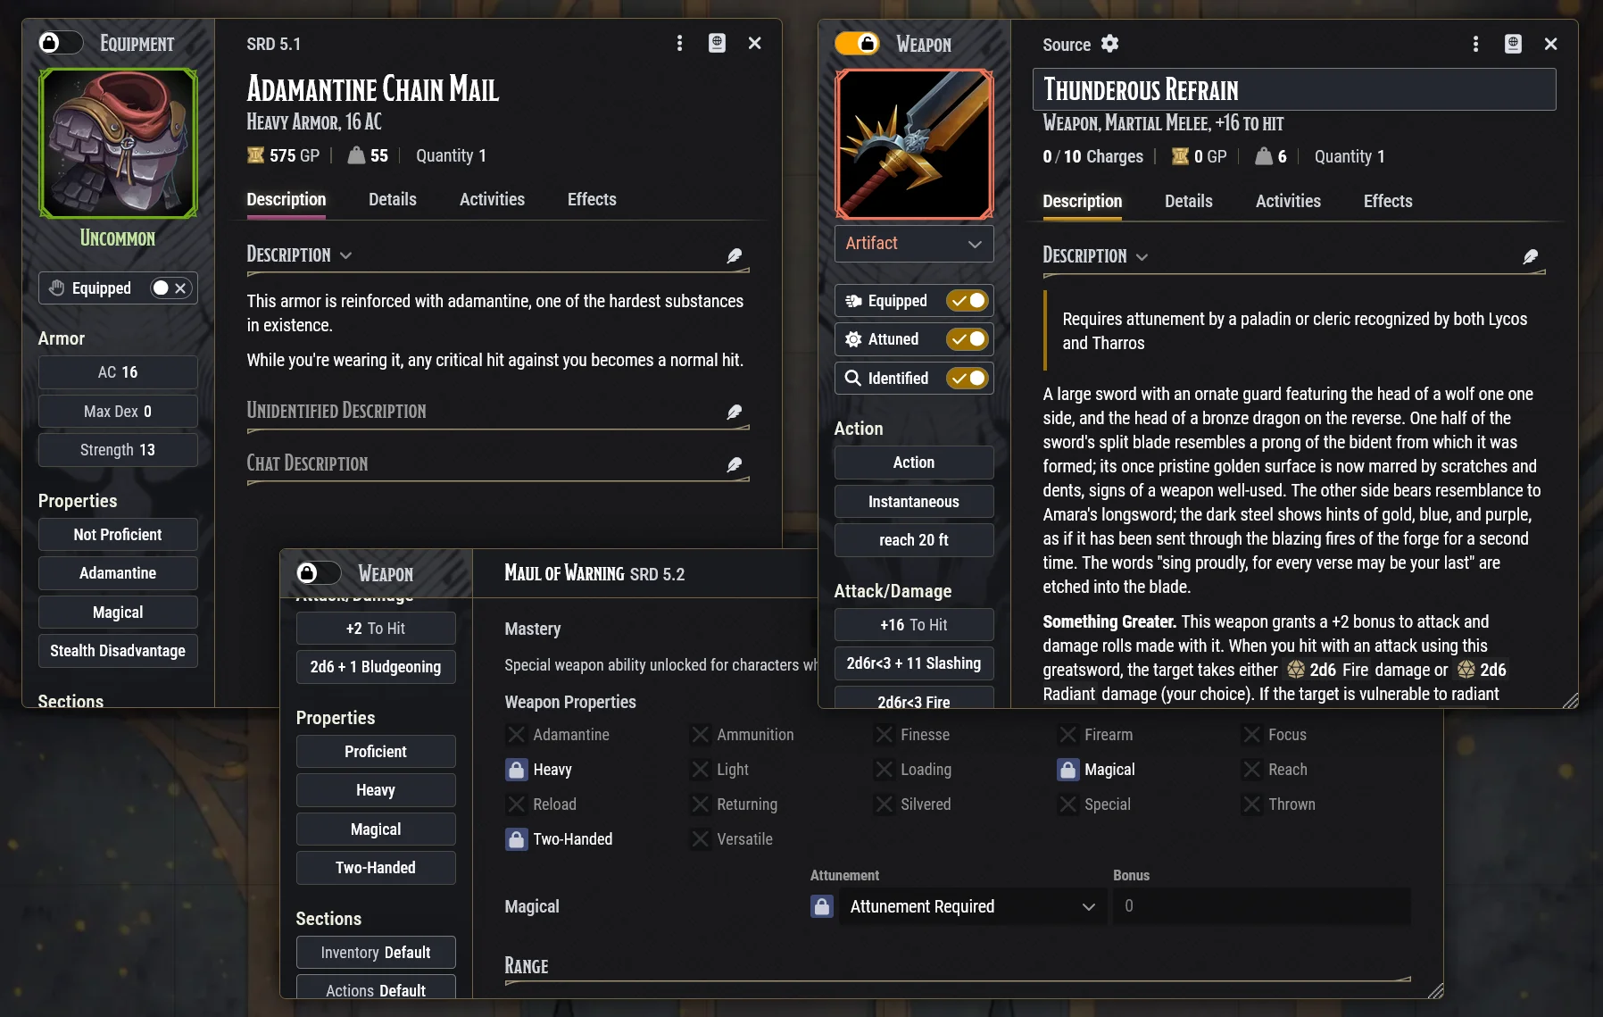
Task: Roll the 2d6 Fire damage link
Action: [x=1327, y=670]
